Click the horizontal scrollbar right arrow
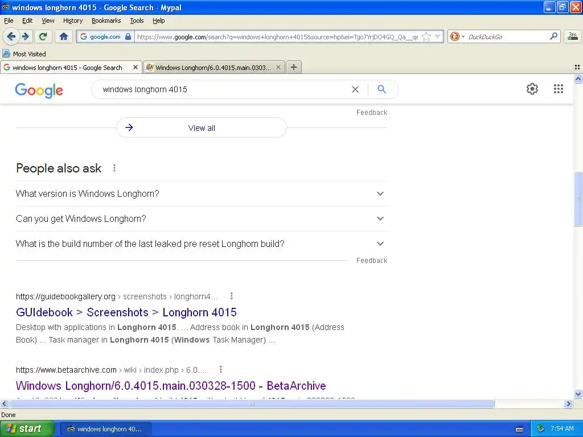The width and height of the screenshot is (583, 437). [x=568, y=403]
